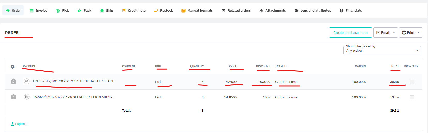Toggle drop ship checkbox for LRT202517 row
Screen dimensions: 428x133
pos(412,82)
